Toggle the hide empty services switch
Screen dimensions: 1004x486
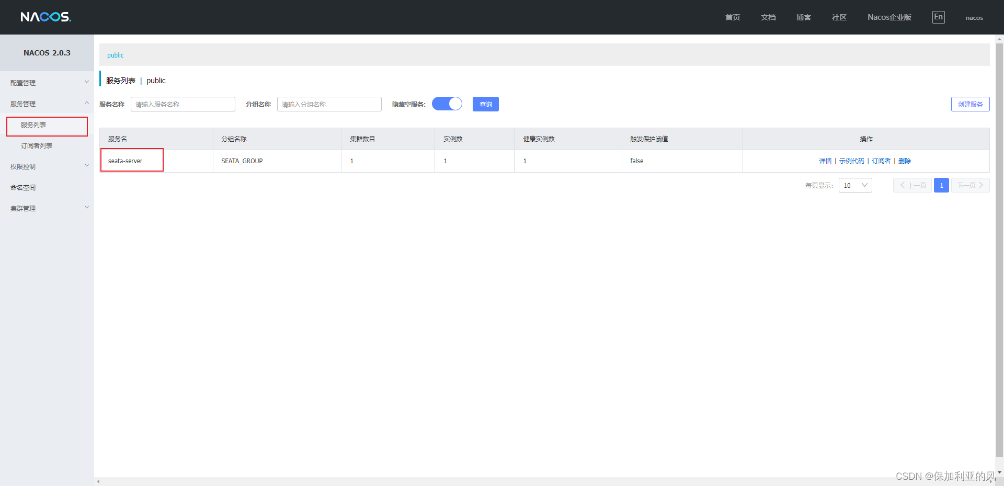pos(447,104)
